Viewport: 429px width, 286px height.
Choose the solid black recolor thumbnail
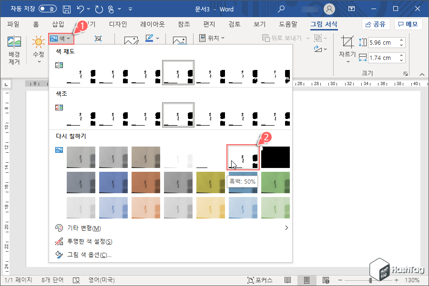coord(276,158)
